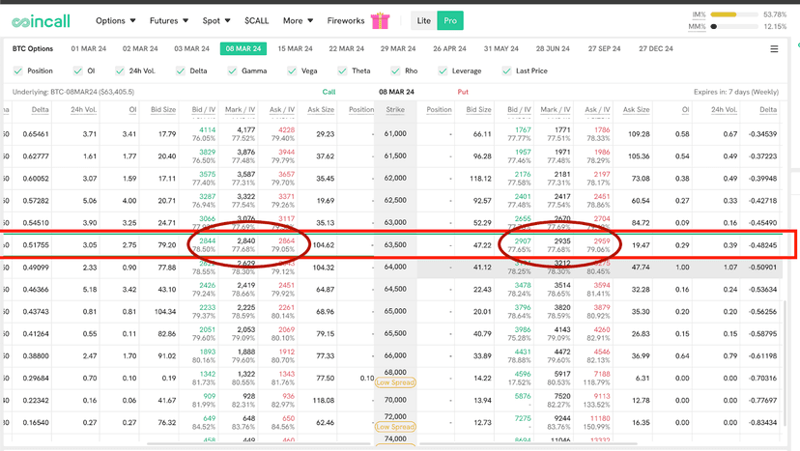Toggle the Rho column checkbox
800x451 pixels.
click(395, 70)
